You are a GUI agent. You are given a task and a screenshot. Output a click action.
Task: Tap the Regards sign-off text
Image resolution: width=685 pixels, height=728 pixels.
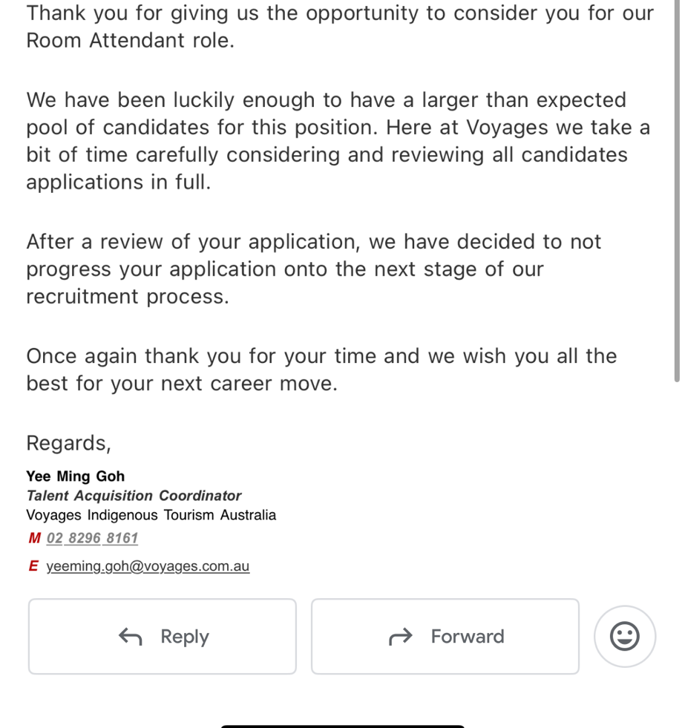pos(68,443)
